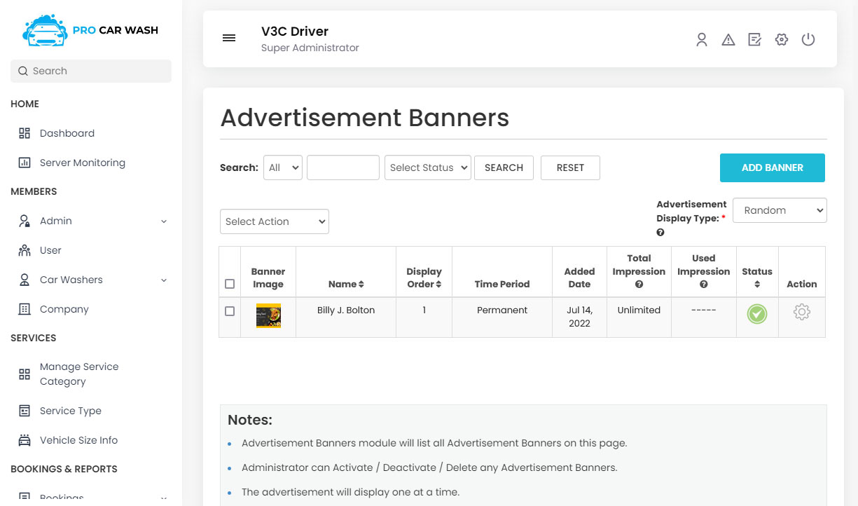Click the Company building icon
Viewport: 858px width, 506px height.
click(x=25, y=309)
